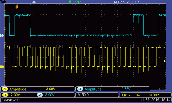Image resolution: width=172 pixels, height=103 pixels.
Task: Click the Please wait.... status message
Action: 12,100
